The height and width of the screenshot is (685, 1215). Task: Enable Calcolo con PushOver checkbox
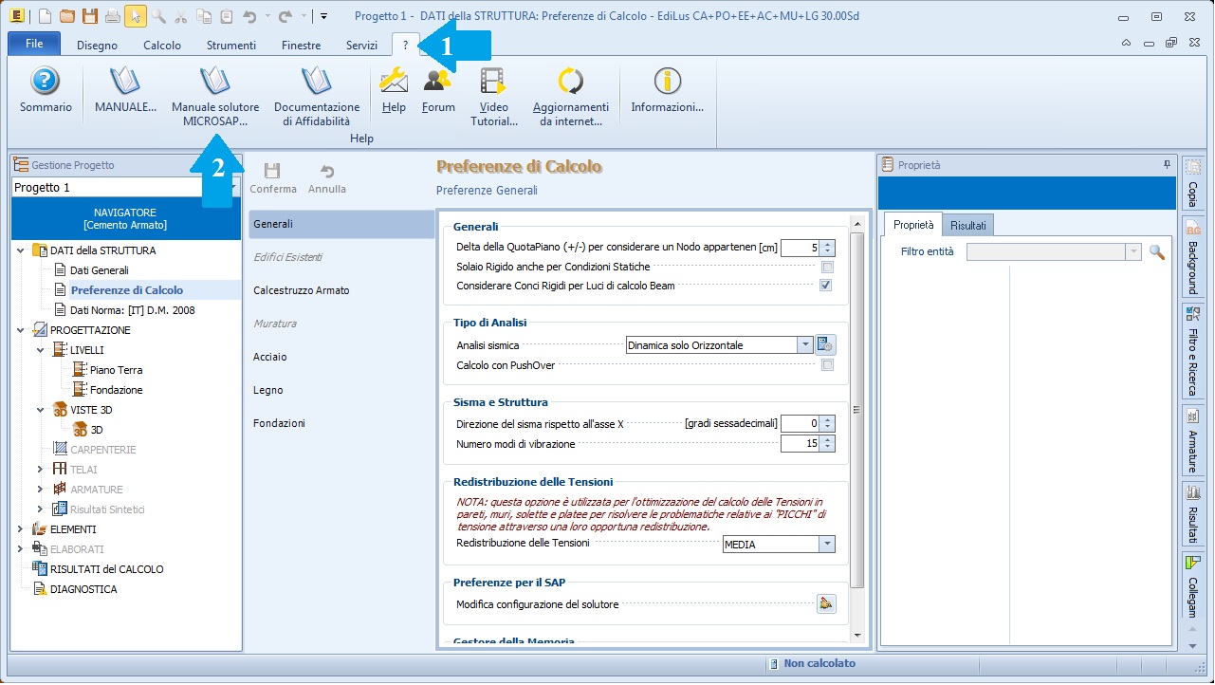(x=827, y=365)
